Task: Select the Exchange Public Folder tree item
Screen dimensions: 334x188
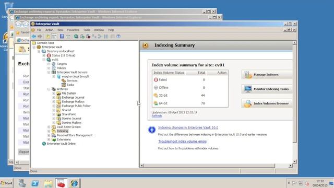Action: (76, 106)
